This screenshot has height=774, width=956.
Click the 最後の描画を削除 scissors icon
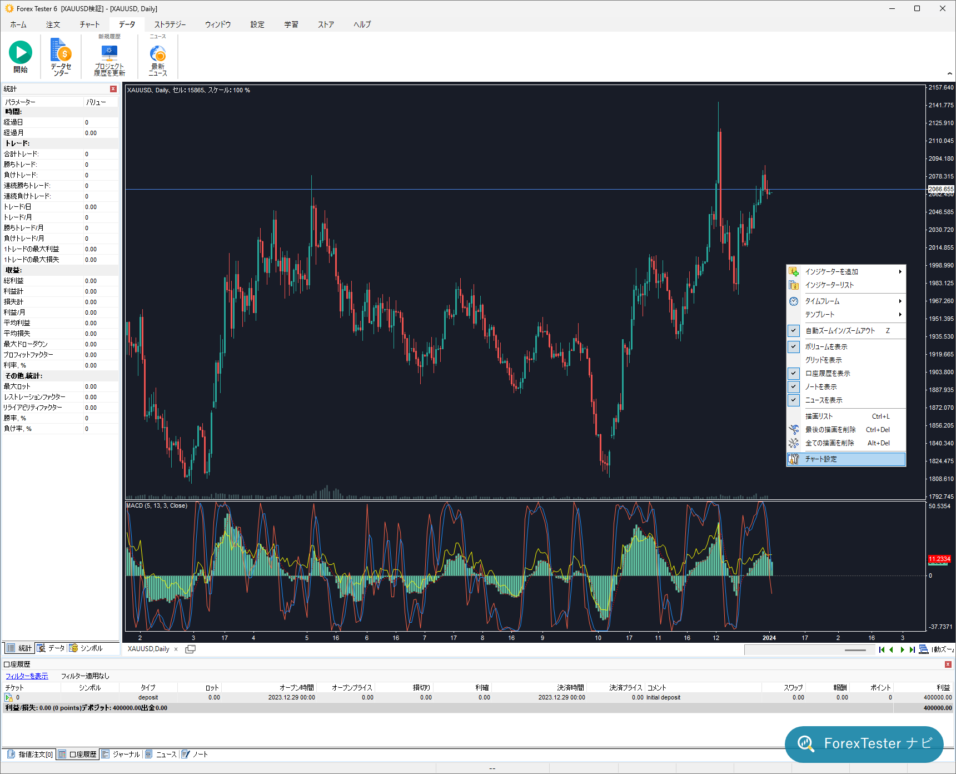[794, 430]
